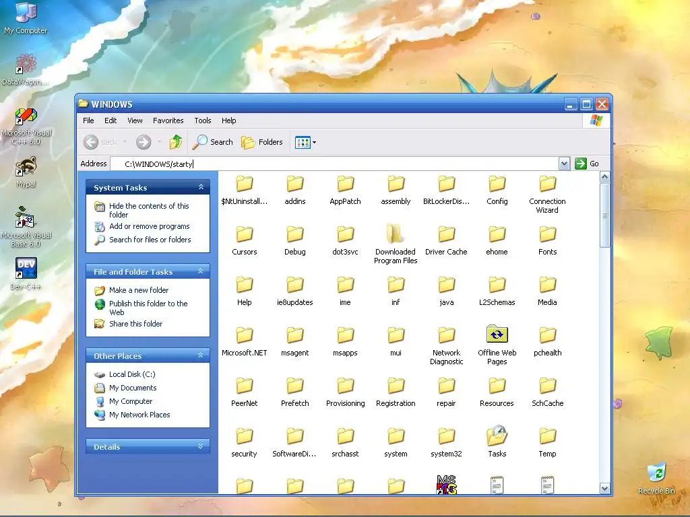Image resolution: width=690 pixels, height=517 pixels.
Task: Select Microsoft Visual C++ 6.0 desktop shortcut
Action: pos(26,127)
